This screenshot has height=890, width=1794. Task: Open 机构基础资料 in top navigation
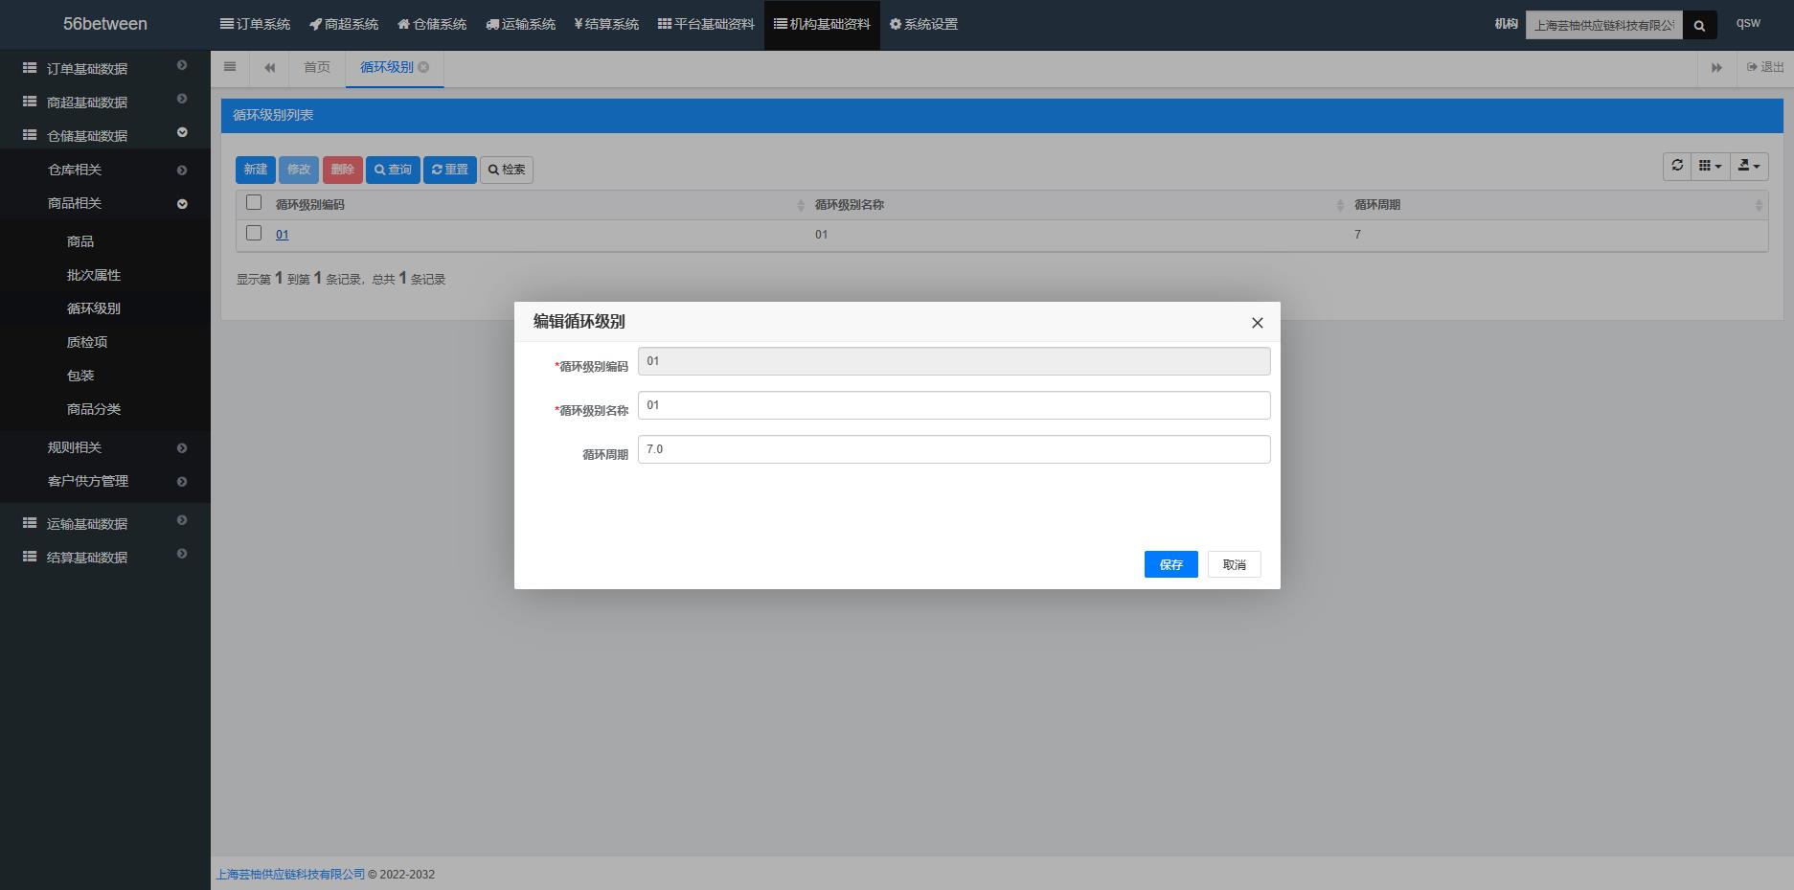(x=822, y=24)
